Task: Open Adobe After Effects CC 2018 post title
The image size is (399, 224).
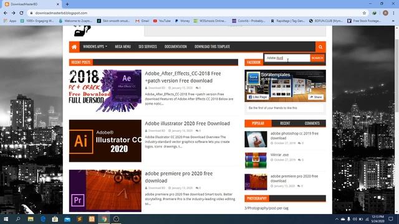Action: pyautogui.click(x=183, y=77)
